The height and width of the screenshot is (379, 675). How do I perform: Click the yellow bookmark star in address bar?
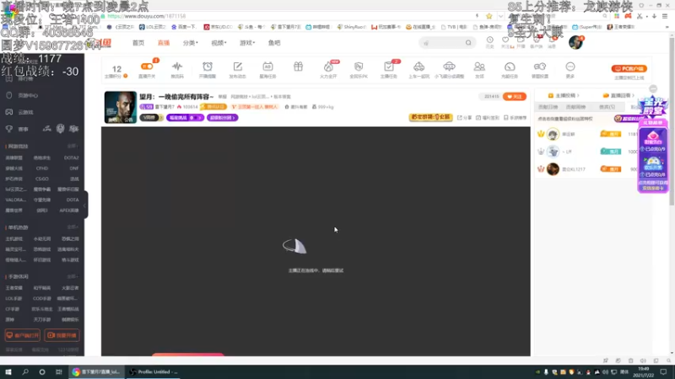pos(489,16)
